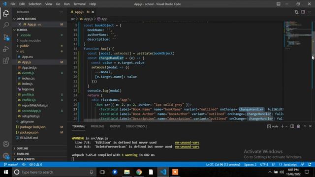Open the File menu
Viewport: 315px width, 177px height.
13,4
